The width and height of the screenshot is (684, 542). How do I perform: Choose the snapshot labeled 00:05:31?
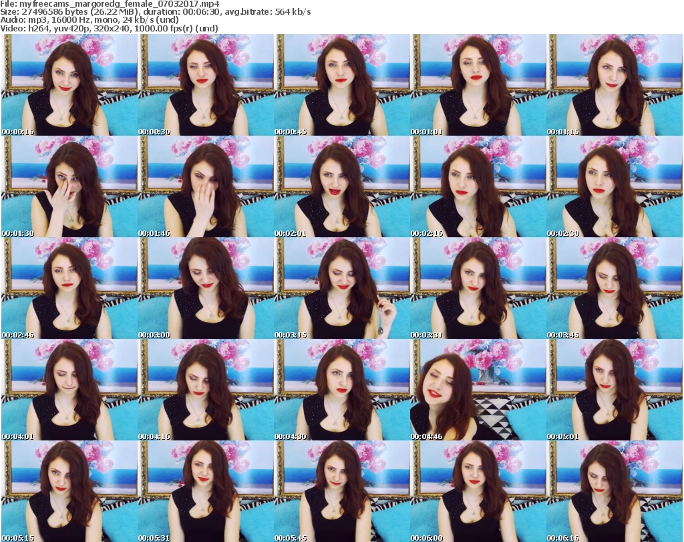pos(206,491)
